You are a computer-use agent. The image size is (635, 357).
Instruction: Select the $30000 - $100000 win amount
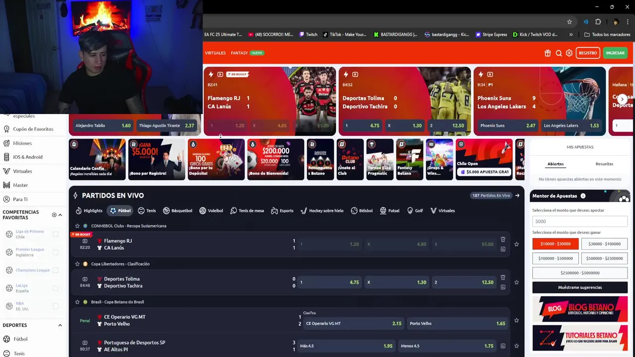click(x=604, y=243)
